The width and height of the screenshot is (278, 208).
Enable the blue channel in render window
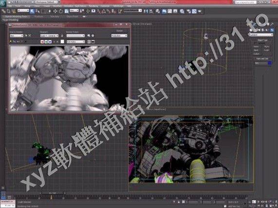point(50,42)
